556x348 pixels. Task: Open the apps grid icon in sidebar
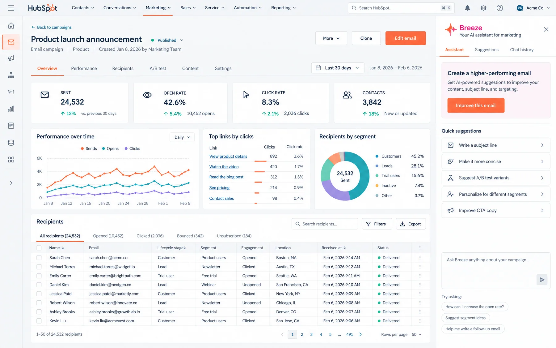[x=11, y=160]
